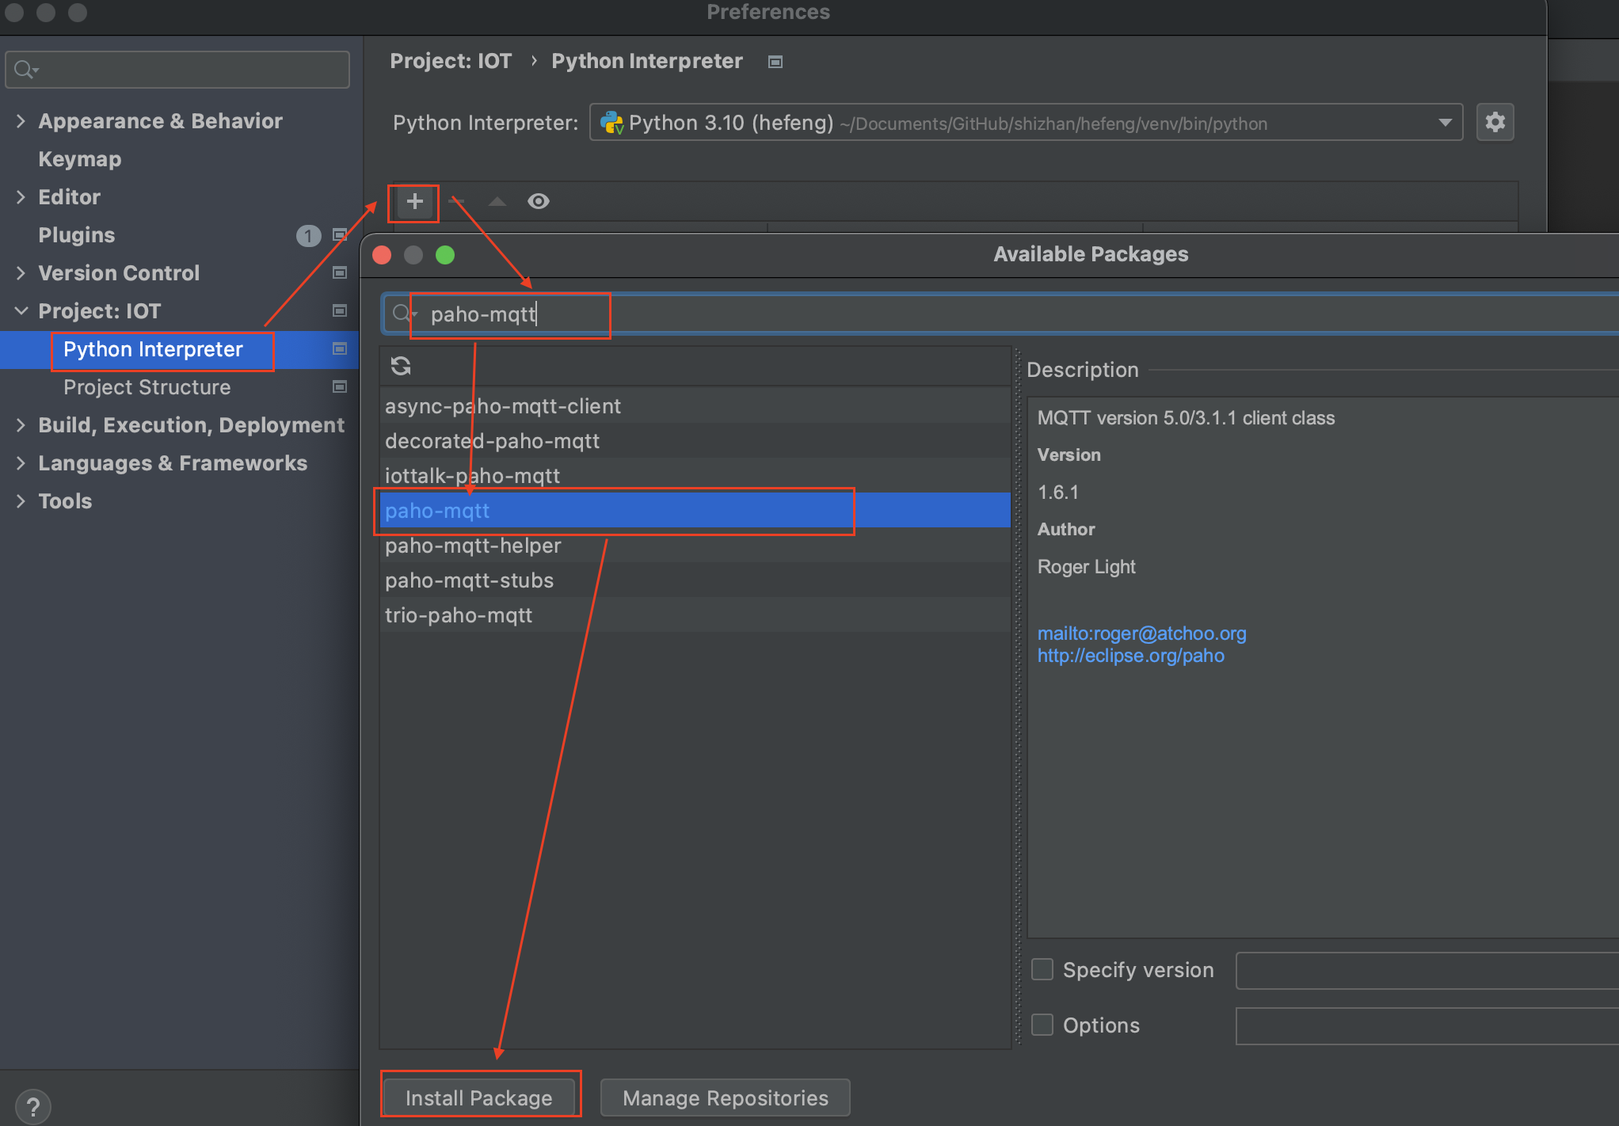The height and width of the screenshot is (1126, 1619).
Task: Enable the Options checkbox
Action: 1042,1025
